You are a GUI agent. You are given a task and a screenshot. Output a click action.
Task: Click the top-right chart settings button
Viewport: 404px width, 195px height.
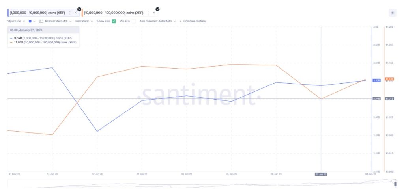[x=392, y=13]
